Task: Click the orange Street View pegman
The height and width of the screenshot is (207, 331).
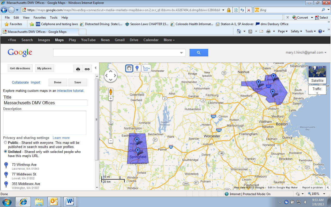Action: [111, 92]
